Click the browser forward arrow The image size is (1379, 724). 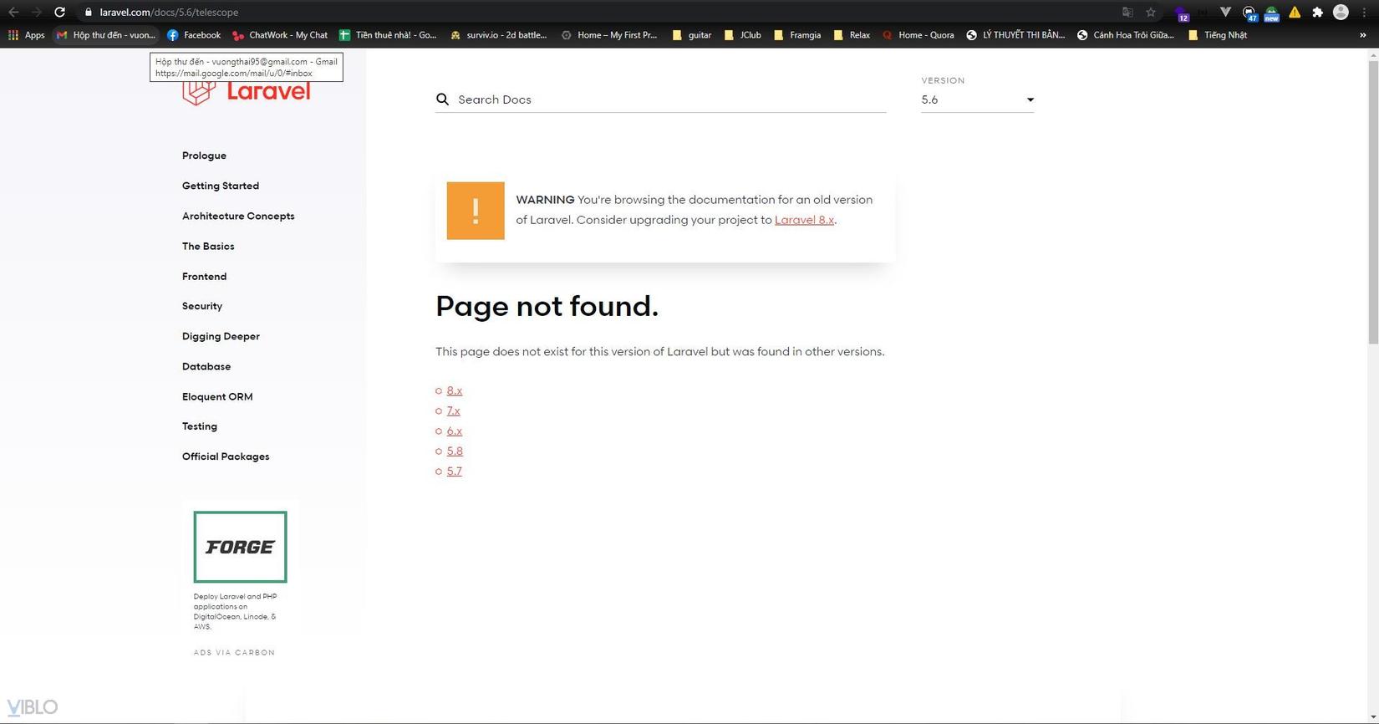(x=36, y=12)
